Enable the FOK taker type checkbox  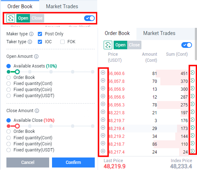click(62, 42)
